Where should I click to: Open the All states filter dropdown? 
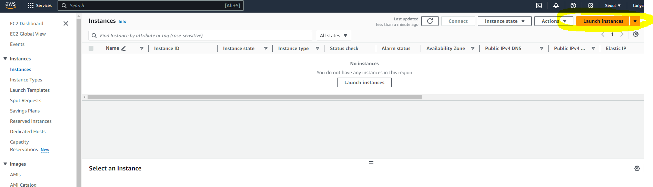pyautogui.click(x=334, y=36)
